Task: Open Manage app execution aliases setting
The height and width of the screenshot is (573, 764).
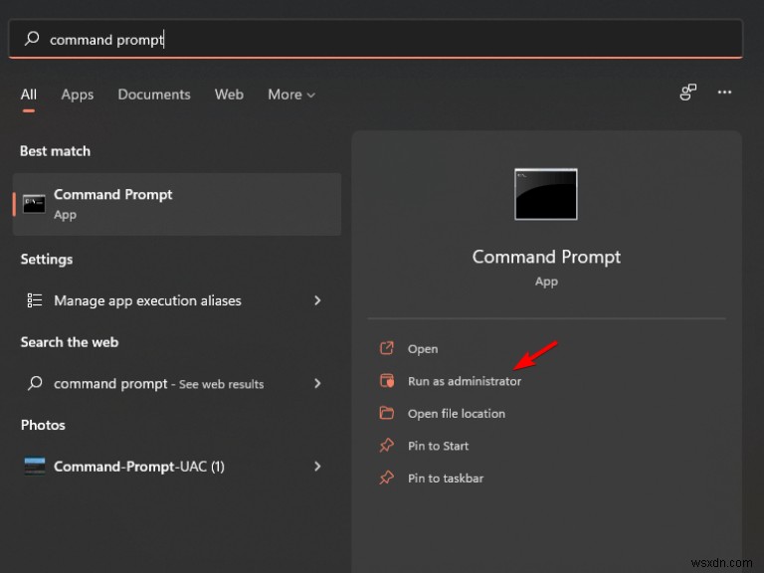Action: coord(177,300)
